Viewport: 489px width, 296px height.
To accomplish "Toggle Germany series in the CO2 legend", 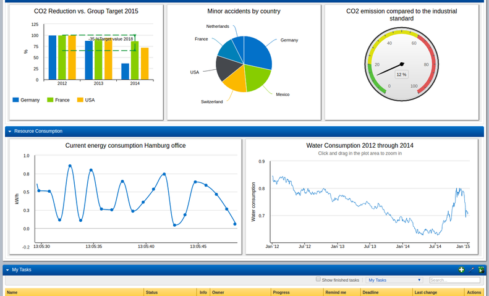I will click(25, 100).
